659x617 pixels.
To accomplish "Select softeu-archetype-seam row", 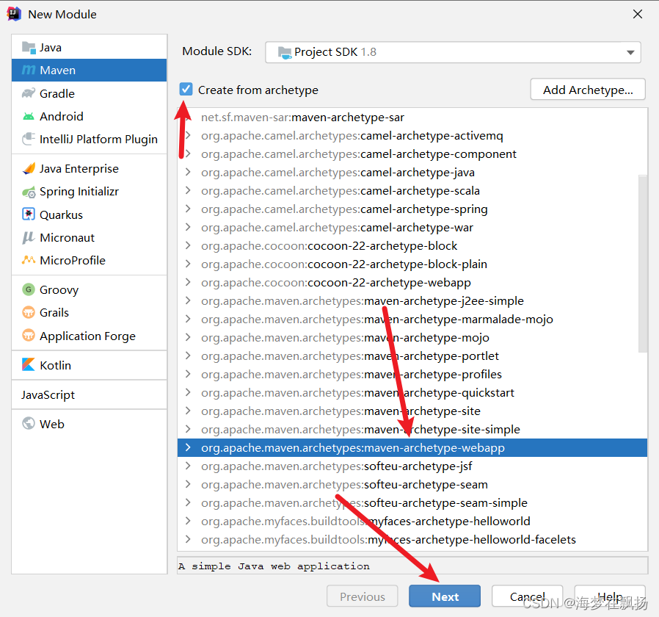I will (412, 485).
